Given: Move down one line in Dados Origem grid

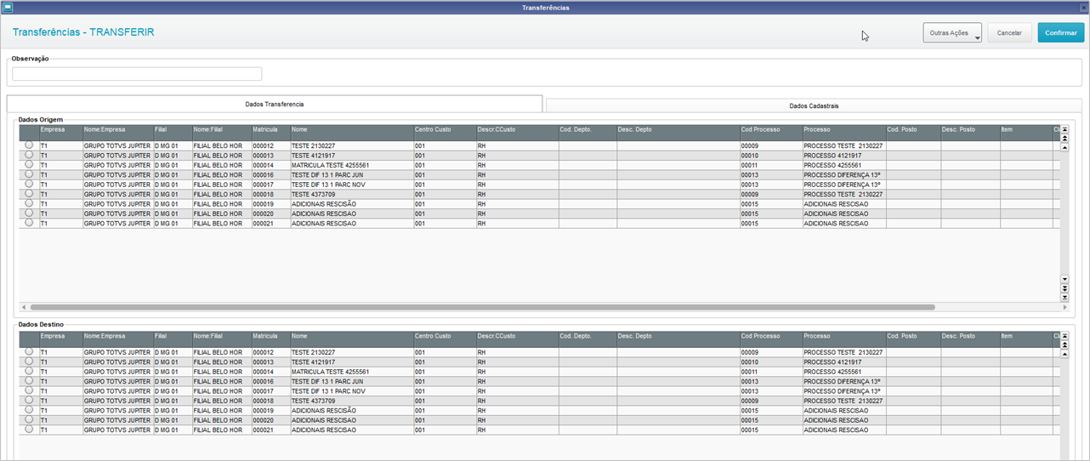Looking at the screenshot, I should click(1064, 279).
